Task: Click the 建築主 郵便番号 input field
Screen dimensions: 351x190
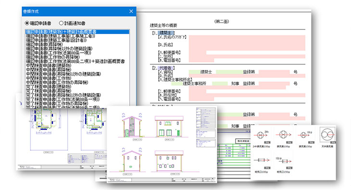Action: click(x=198, y=53)
